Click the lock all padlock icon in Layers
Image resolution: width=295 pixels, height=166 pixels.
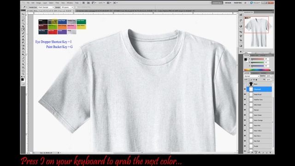point(256,80)
